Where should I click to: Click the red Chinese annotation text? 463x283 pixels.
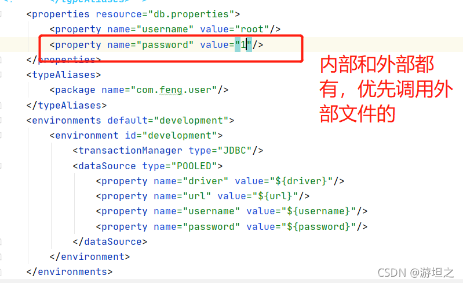(385, 89)
